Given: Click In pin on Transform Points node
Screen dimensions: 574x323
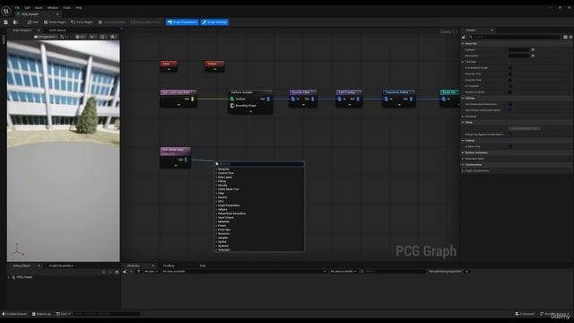Looking at the screenshot, I should click(387, 99).
